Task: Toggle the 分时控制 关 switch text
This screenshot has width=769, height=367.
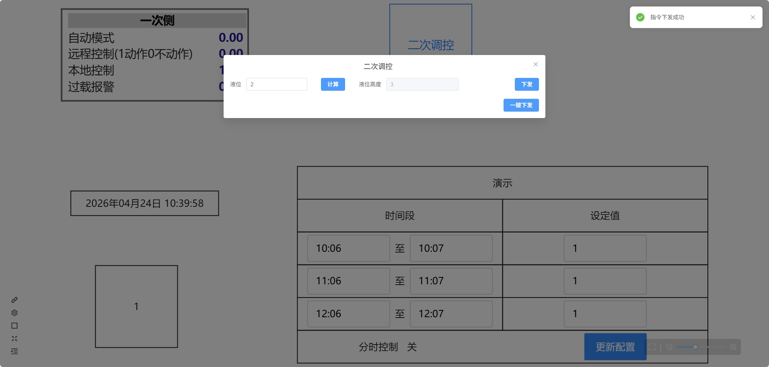Action: point(411,347)
